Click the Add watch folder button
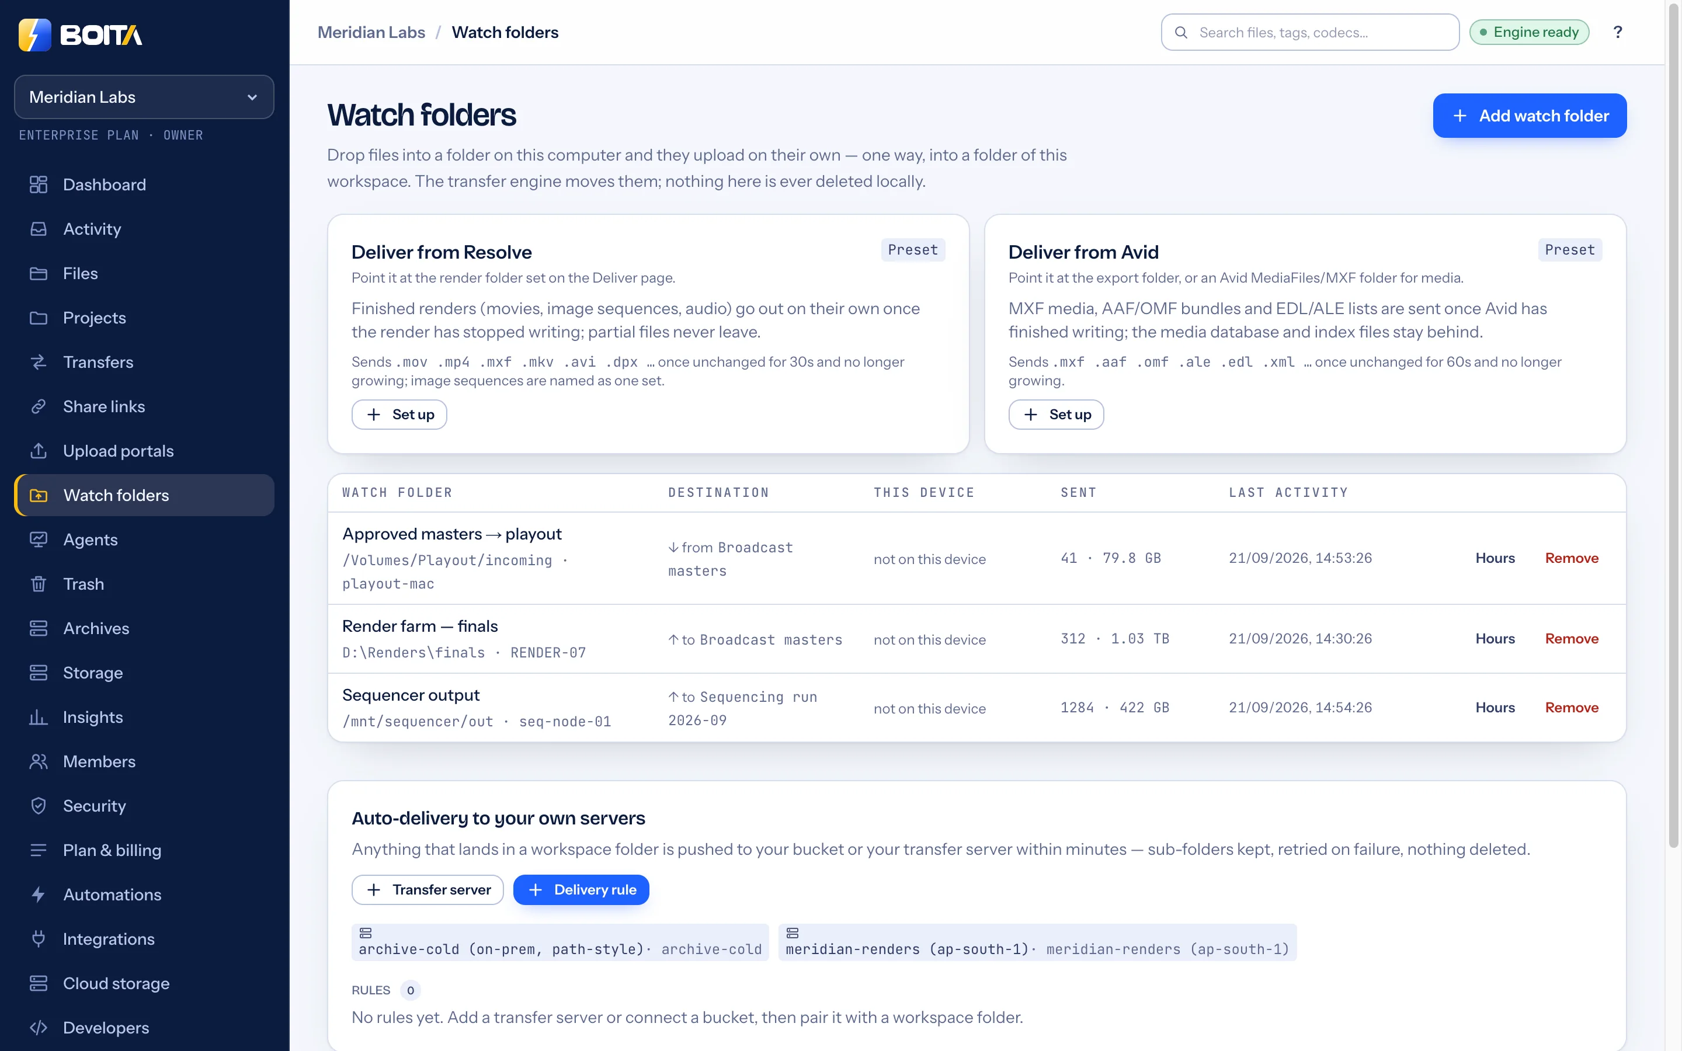Screen dimensions: 1682x1051 click(x=1529, y=116)
